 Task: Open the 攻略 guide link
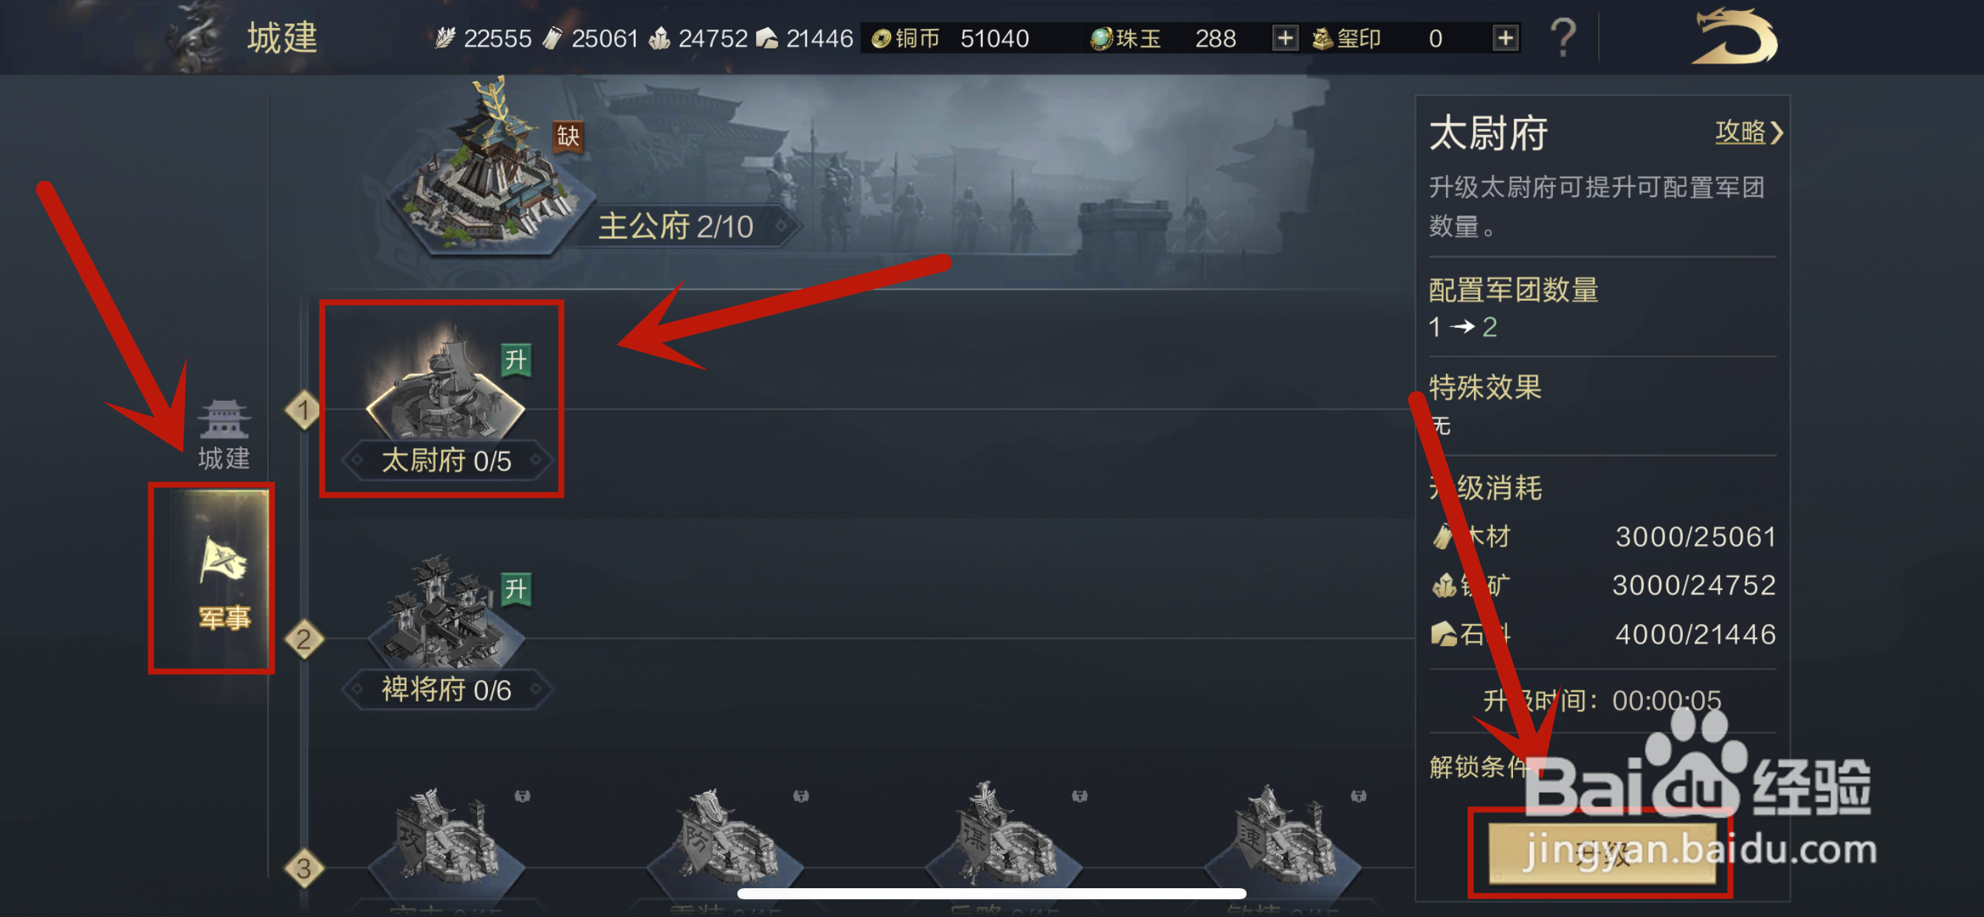[1748, 131]
